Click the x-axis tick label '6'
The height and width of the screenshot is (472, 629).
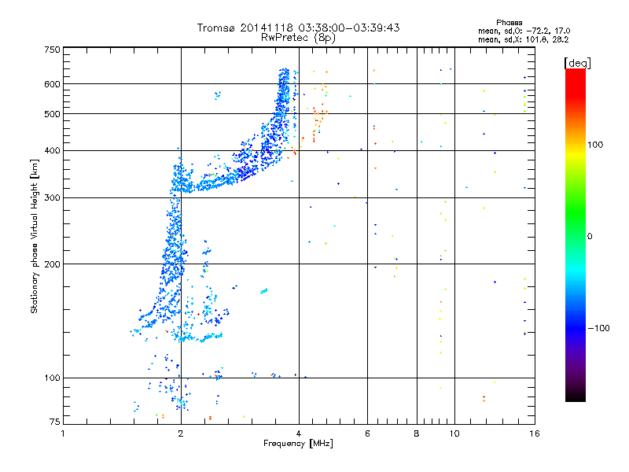coord(367,433)
